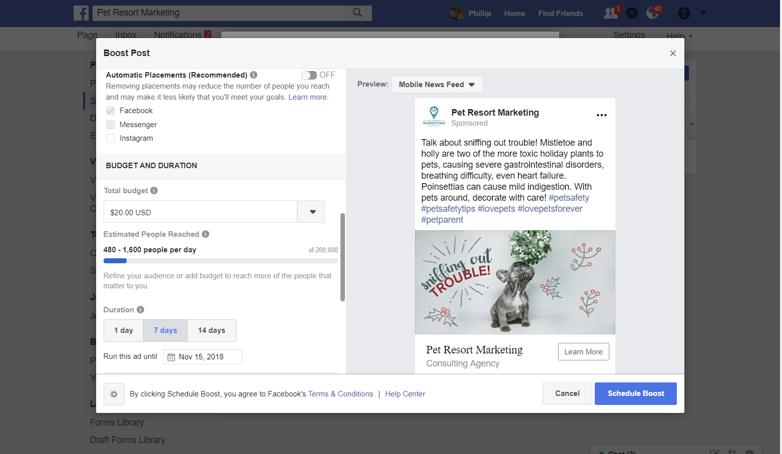Click the #lovepets hashtag
Viewport: 782px width, 454px height.
tap(496, 209)
